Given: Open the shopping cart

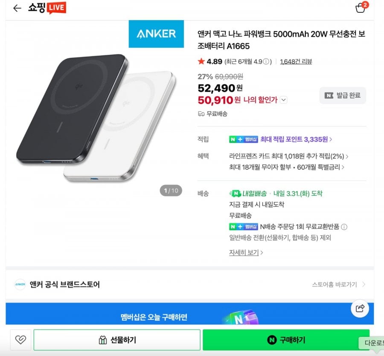Looking at the screenshot, I should pos(361,8).
